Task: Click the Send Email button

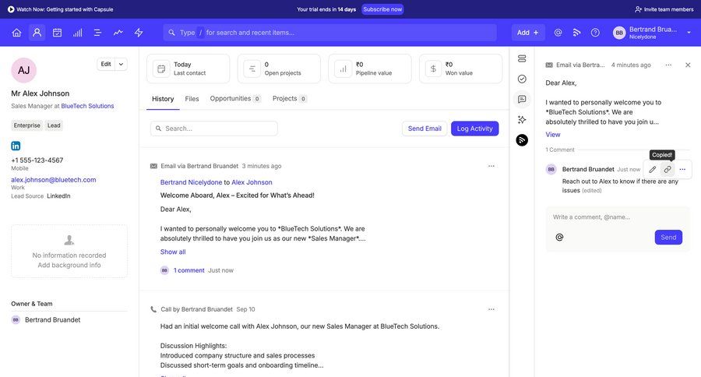Action: (424, 129)
